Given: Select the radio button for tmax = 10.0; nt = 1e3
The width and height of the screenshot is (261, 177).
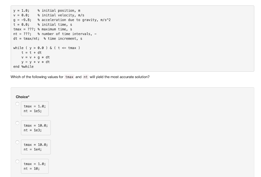Looking at the screenshot, I should tap(17, 123).
